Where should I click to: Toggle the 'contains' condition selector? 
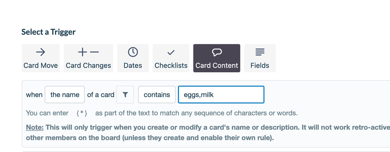pyautogui.click(x=157, y=95)
